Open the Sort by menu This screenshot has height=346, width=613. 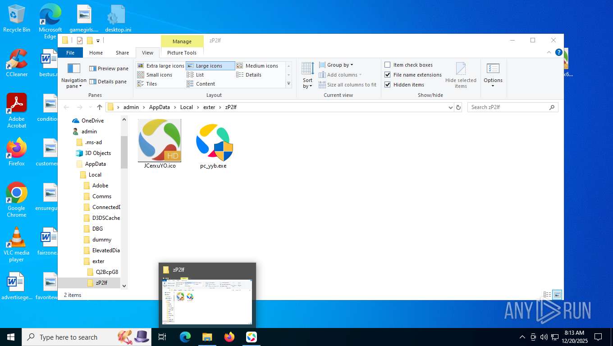tap(308, 76)
